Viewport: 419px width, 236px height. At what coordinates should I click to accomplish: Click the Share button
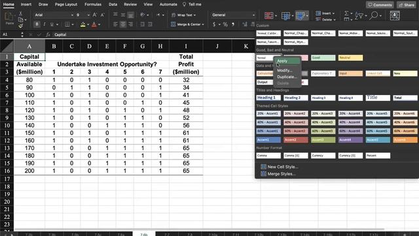point(407,5)
